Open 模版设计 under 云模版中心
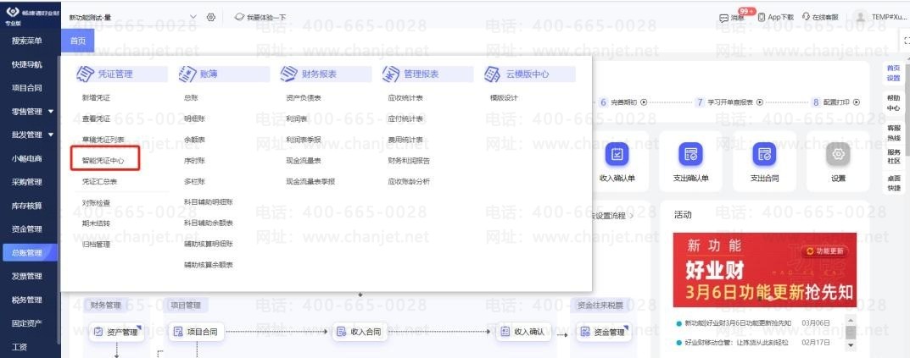910x358 pixels. pos(504,98)
